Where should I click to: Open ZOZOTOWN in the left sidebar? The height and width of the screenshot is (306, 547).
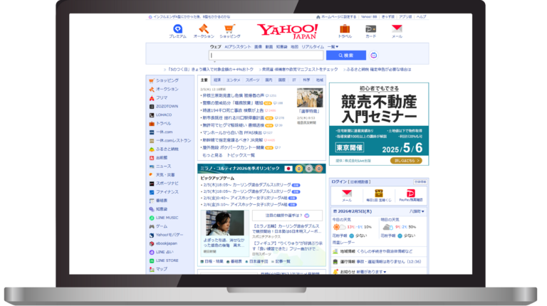(168, 106)
